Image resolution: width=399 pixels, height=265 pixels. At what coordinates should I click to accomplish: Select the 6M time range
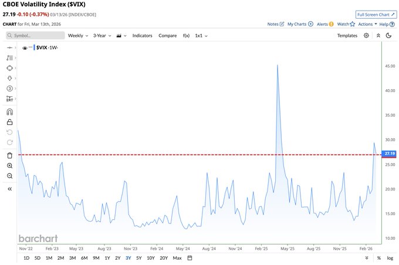coord(84,258)
